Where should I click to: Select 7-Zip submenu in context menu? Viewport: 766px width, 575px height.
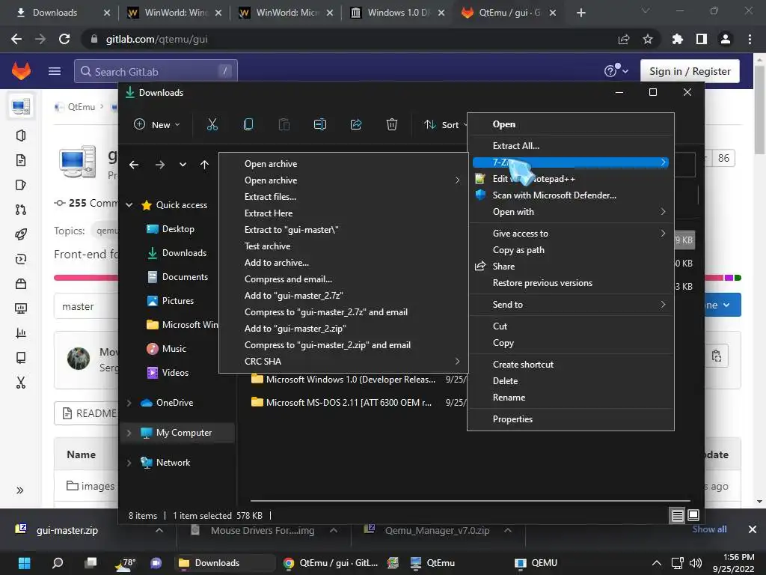pos(571,162)
